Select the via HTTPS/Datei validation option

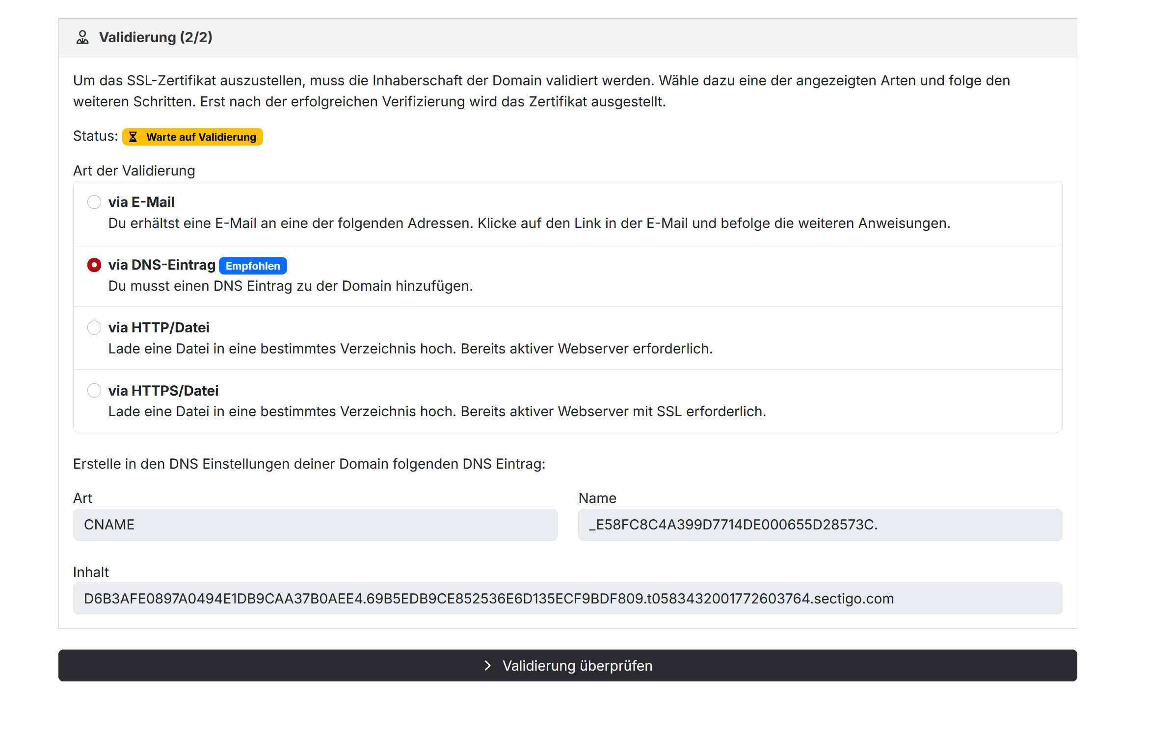pyautogui.click(x=94, y=390)
